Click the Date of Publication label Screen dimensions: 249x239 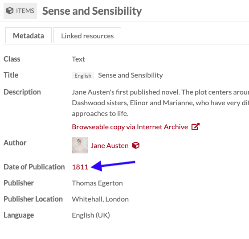[34, 167]
